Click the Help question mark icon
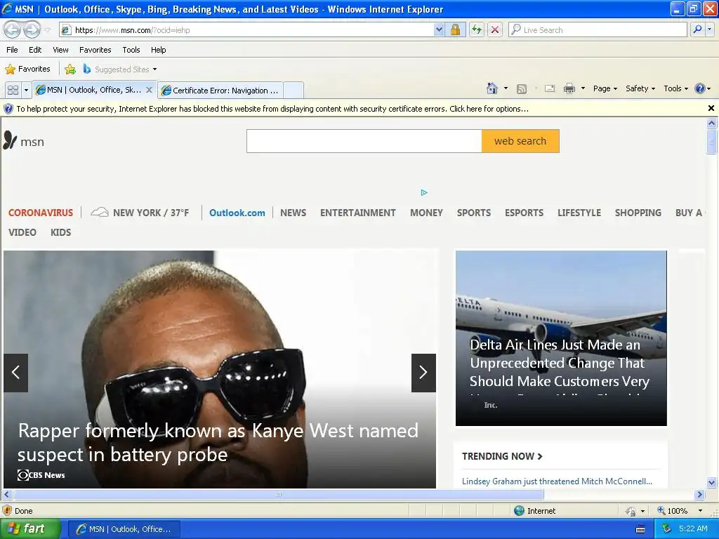This screenshot has width=719, height=539. 700,88
